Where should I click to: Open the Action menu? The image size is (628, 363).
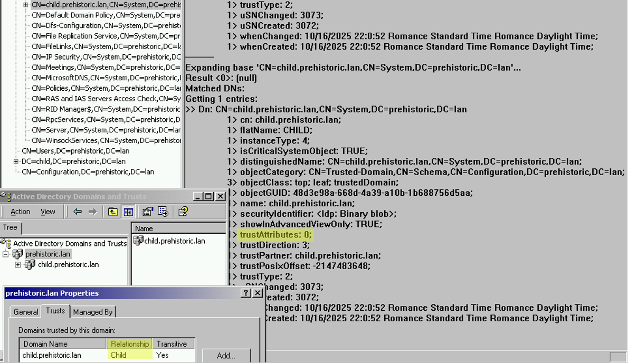pyautogui.click(x=20, y=212)
